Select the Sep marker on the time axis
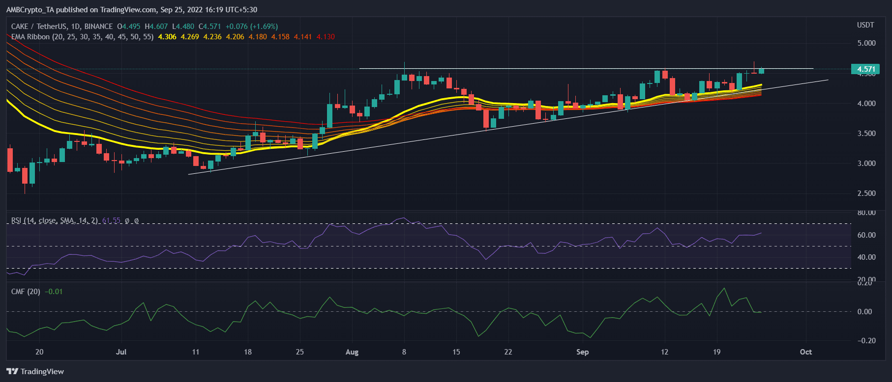Viewport: 892px width, 382px height. [582, 352]
